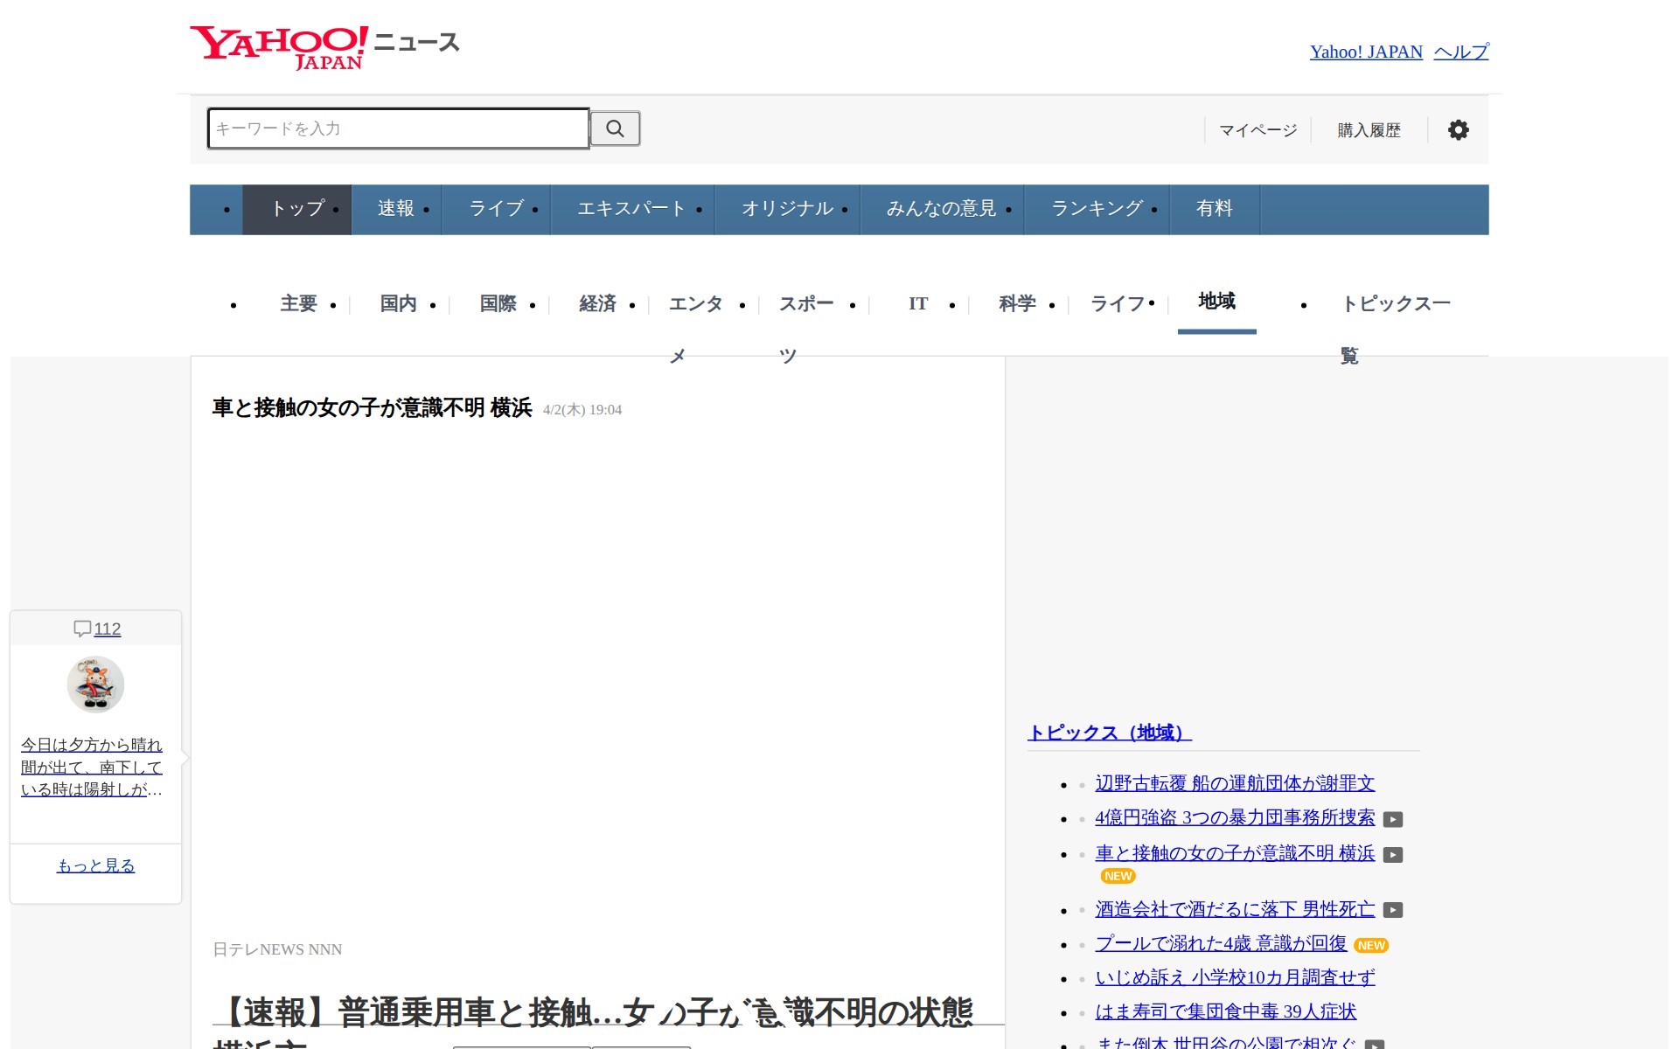
Task: Open the 辺野古転覆 headline
Action: pyautogui.click(x=1234, y=783)
